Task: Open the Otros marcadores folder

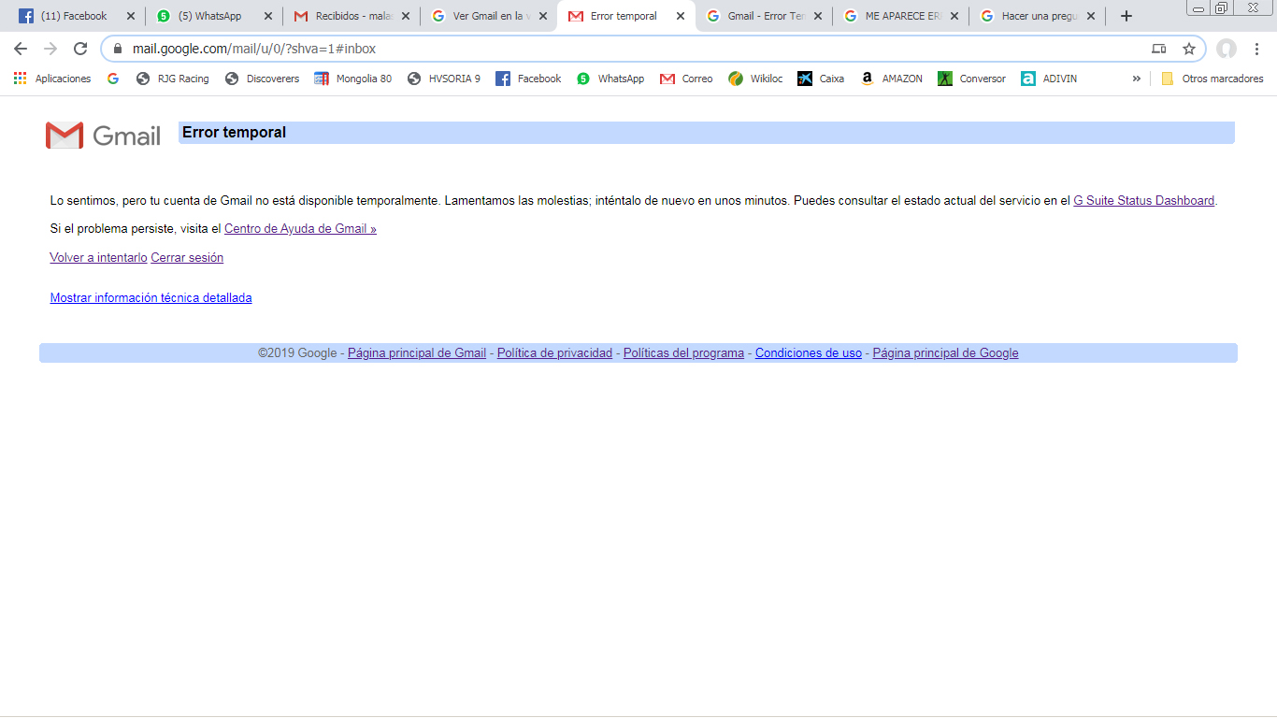Action: point(1212,79)
